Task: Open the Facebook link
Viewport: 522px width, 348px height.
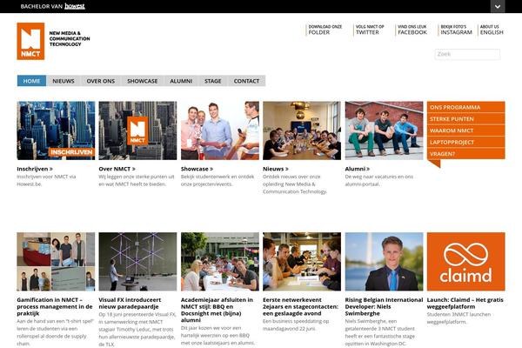Action: pos(412,30)
